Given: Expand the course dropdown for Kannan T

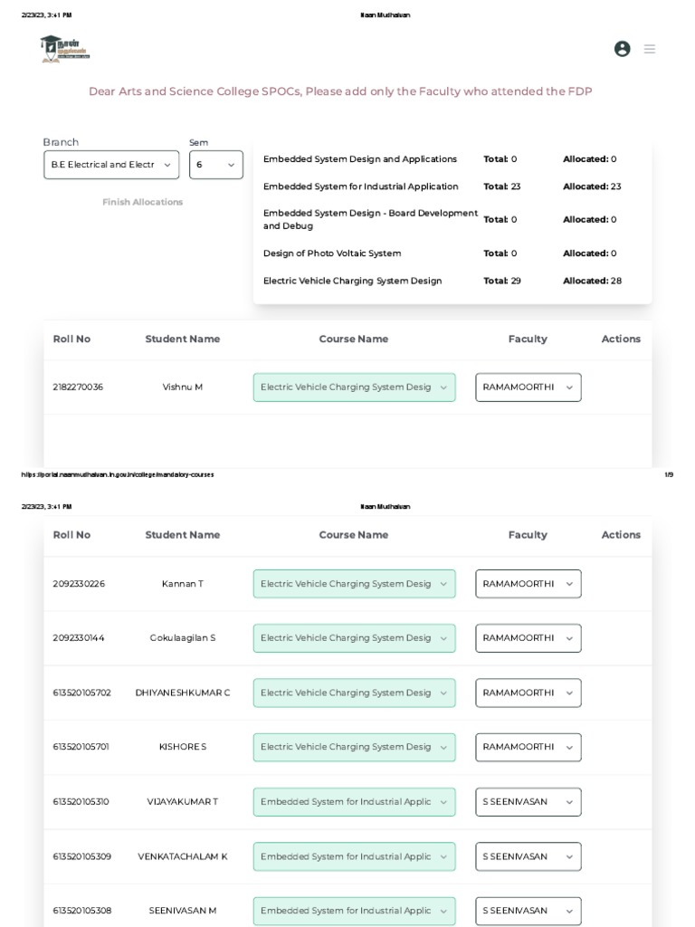Looking at the screenshot, I should 354,584.
